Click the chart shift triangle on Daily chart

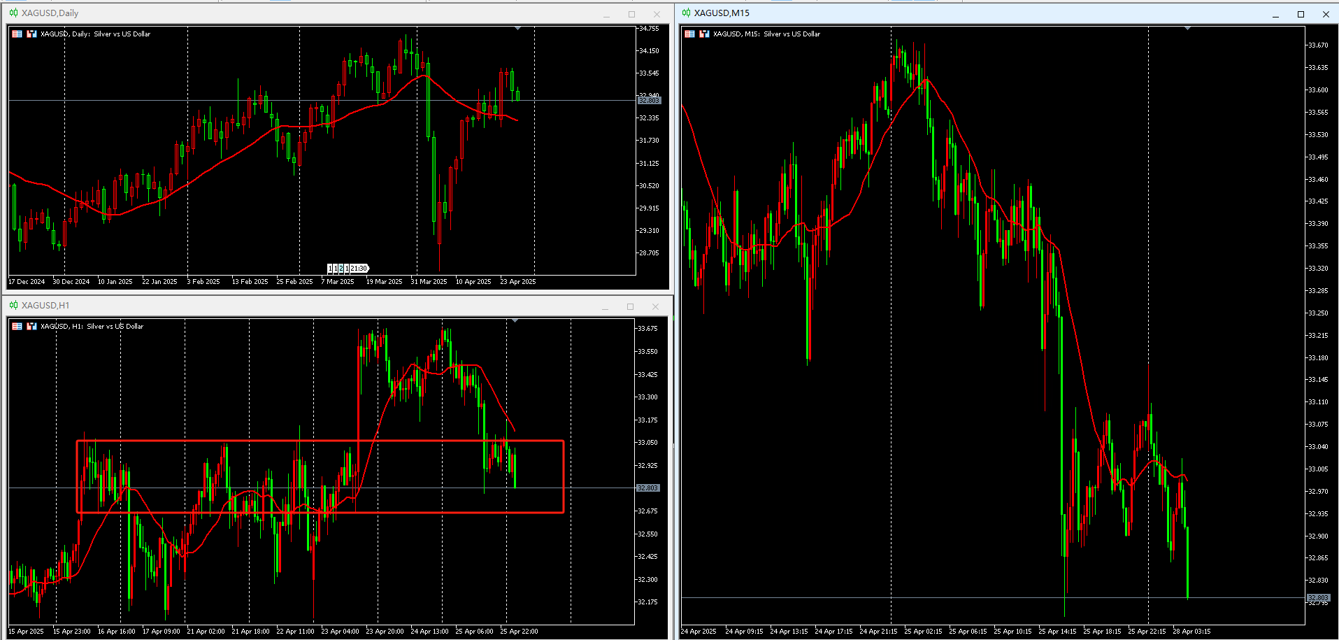click(x=517, y=28)
